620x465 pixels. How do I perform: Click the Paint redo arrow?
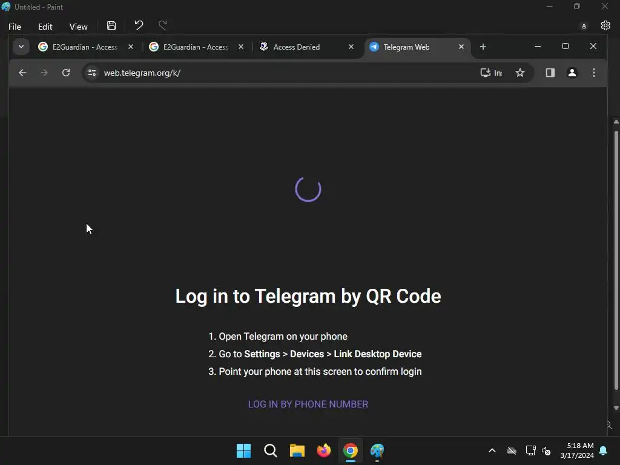tap(162, 25)
